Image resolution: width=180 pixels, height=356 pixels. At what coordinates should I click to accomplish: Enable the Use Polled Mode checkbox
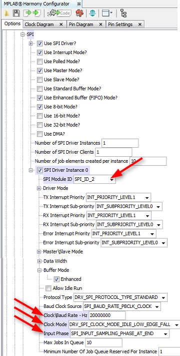tap(40, 62)
